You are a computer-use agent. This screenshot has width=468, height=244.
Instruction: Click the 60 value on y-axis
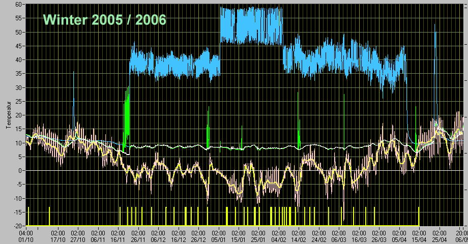click(x=18, y=4)
